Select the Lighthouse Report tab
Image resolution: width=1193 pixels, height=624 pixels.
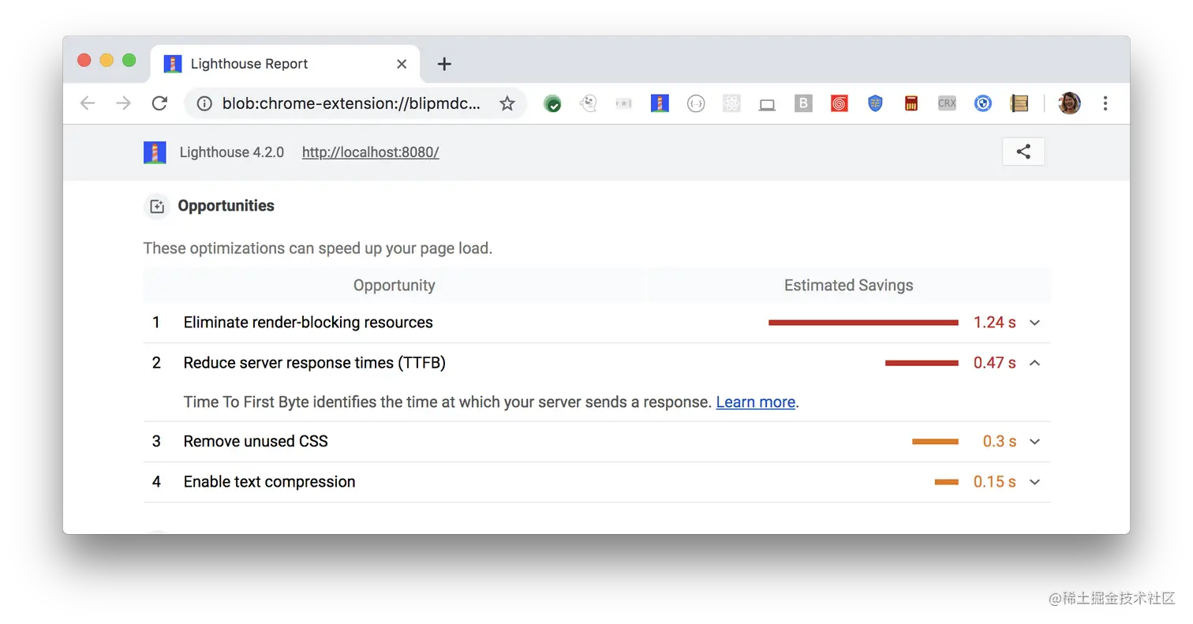pos(285,64)
